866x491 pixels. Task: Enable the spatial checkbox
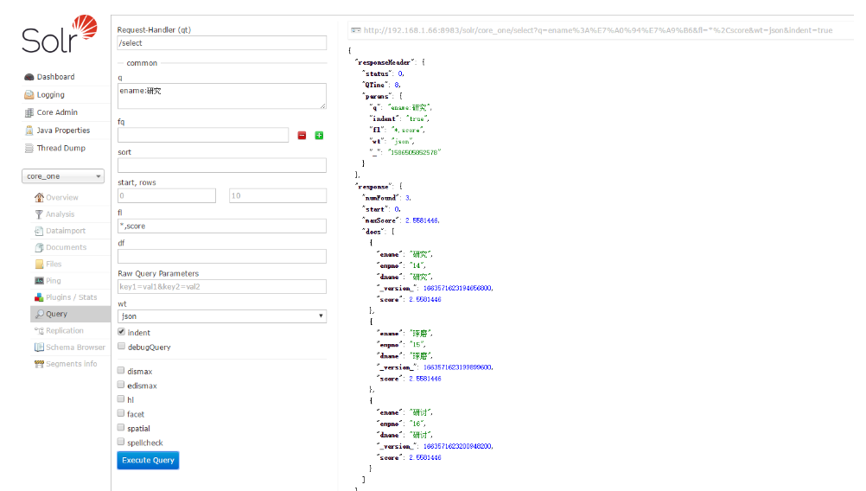121,428
